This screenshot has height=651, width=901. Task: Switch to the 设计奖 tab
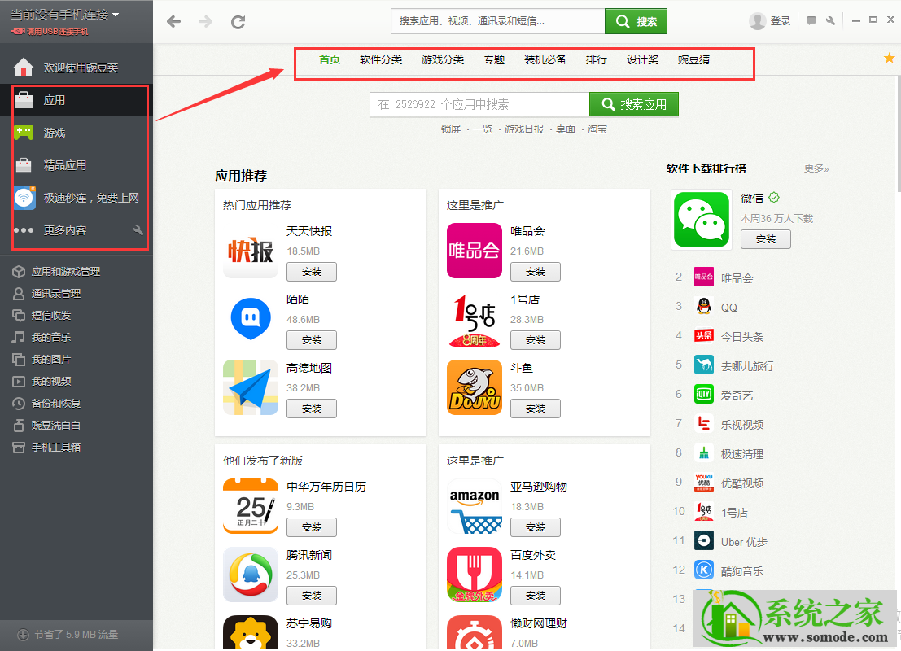pos(642,59)
